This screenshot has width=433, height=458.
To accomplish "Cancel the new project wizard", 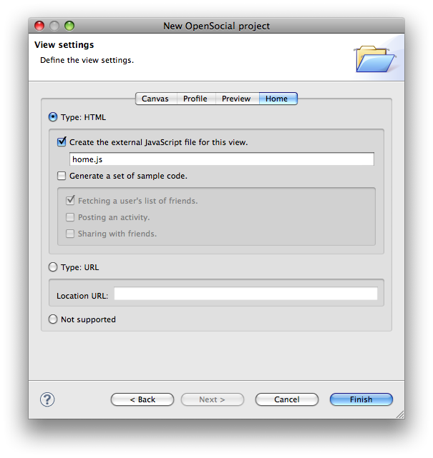I will pos(287,399).
